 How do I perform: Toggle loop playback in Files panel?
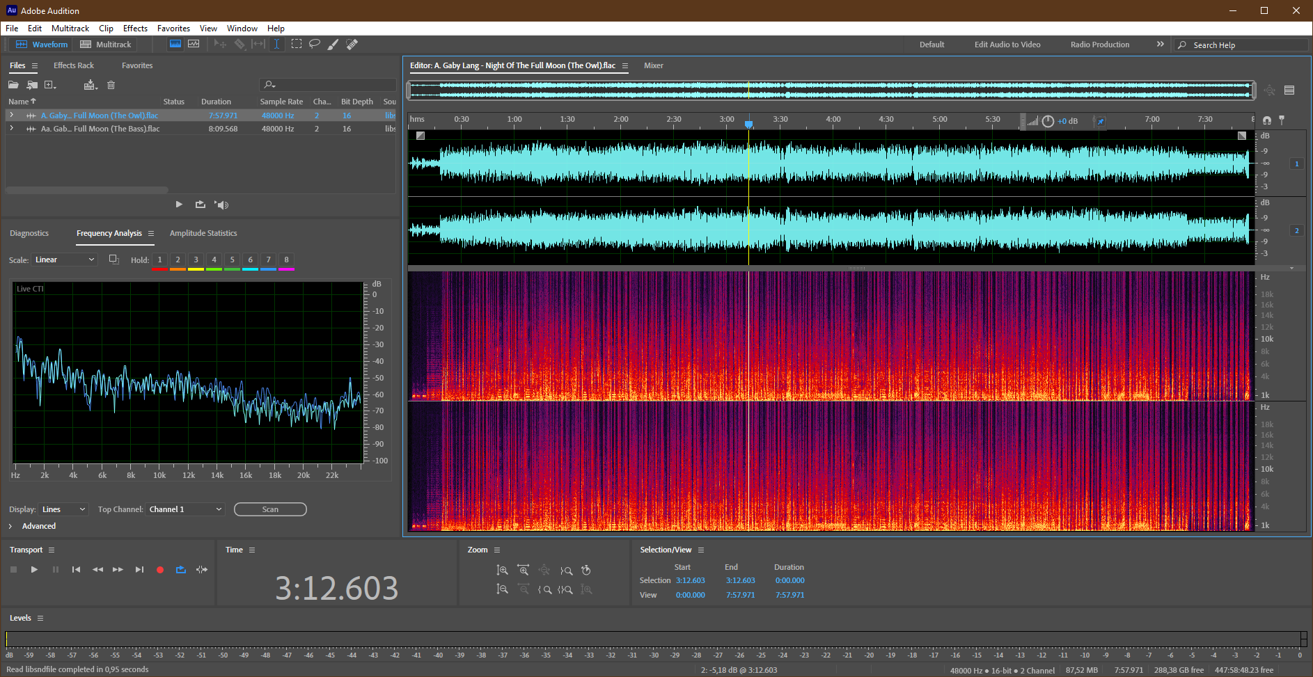coord(201,205)
